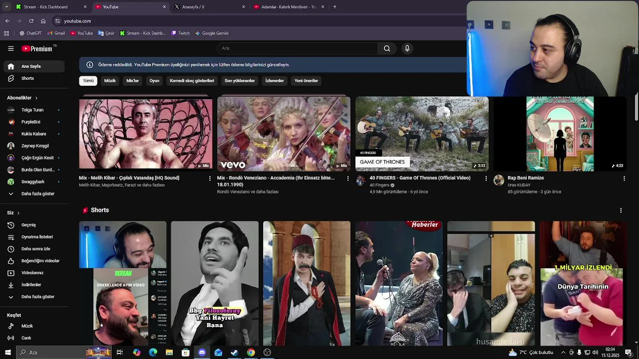Screen dimensions: 639x359
Task: Click the browser home button
Action: pos(43,21)
